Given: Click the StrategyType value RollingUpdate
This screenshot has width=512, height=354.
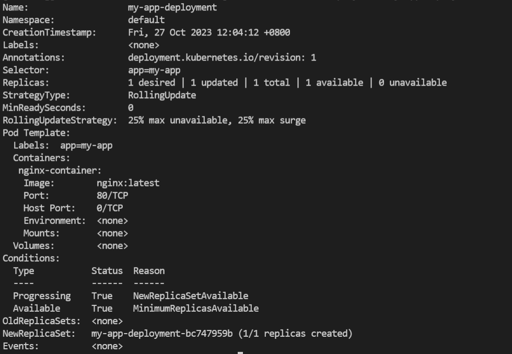Looking at the screenshot, I should [162, 96].
